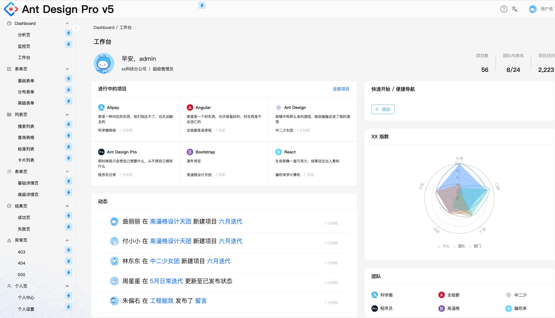Click the lightning icon beside 卡片列表
The height and width of the screenshot is (318, 555).
tap(69, 158)
